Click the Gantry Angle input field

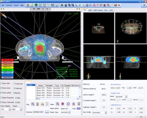click(104, 95)
